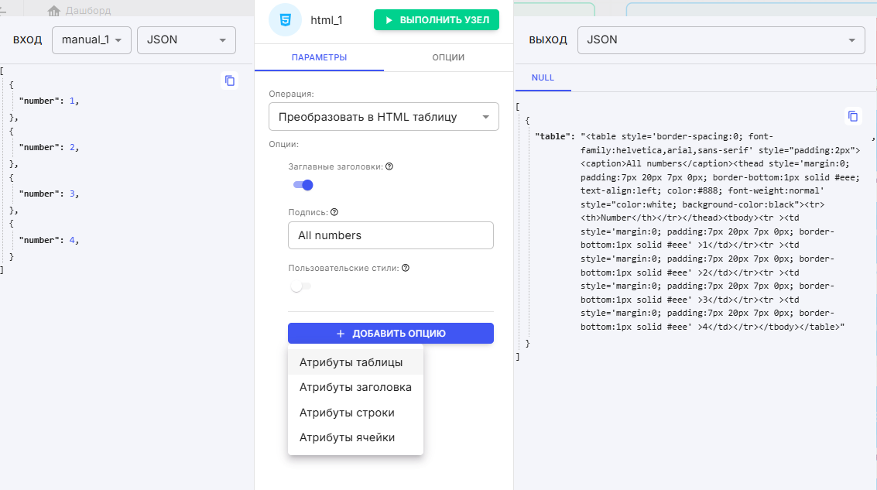877x490 pixels.
Task: Toggle Заглавные заголовки switch off then verify
Action: coord(301,185)
